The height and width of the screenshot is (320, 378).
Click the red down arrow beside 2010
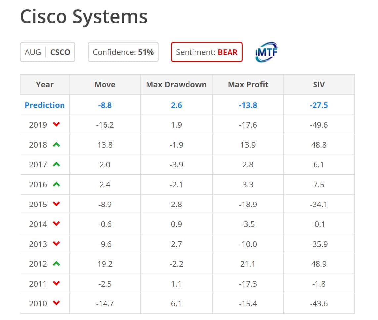click(56, 303)
